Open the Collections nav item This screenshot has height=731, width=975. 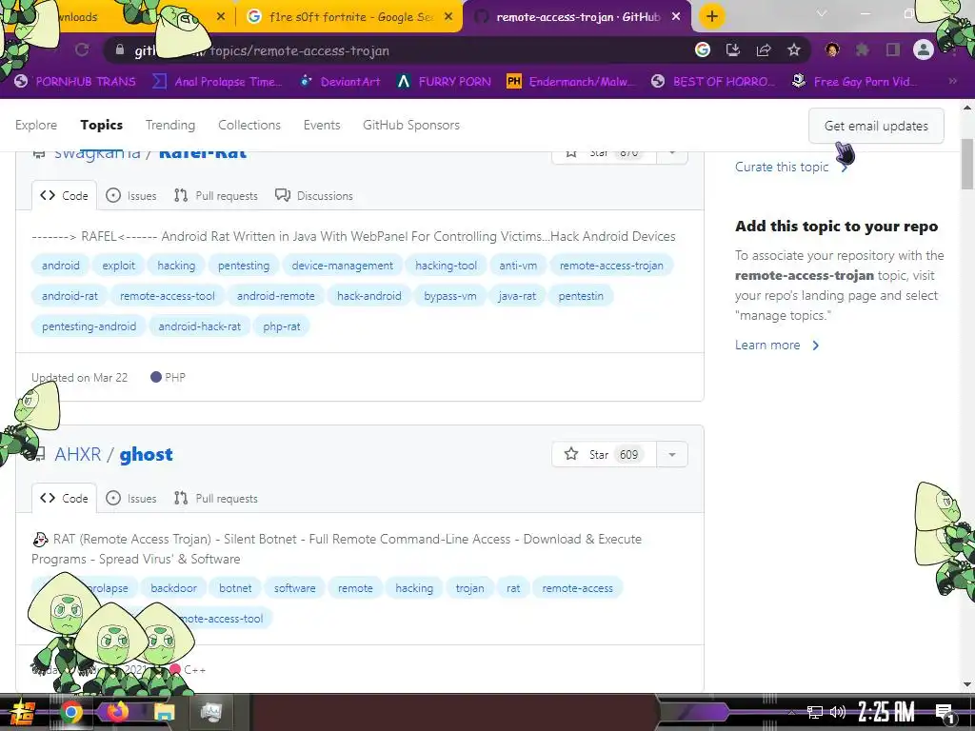coord(249,125)
